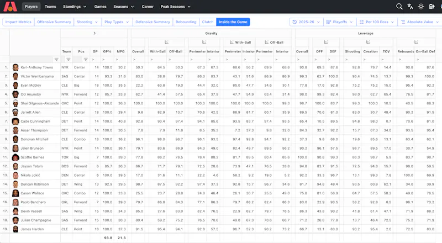Image resolution: width=442 pixels, height=243 pixels.
Task: Click chart icon next to With-Ball group header
Action: click(231, 43)
